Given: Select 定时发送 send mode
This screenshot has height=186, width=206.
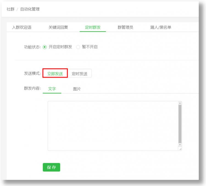Looking at the screenshot, I should click(79, 73).
